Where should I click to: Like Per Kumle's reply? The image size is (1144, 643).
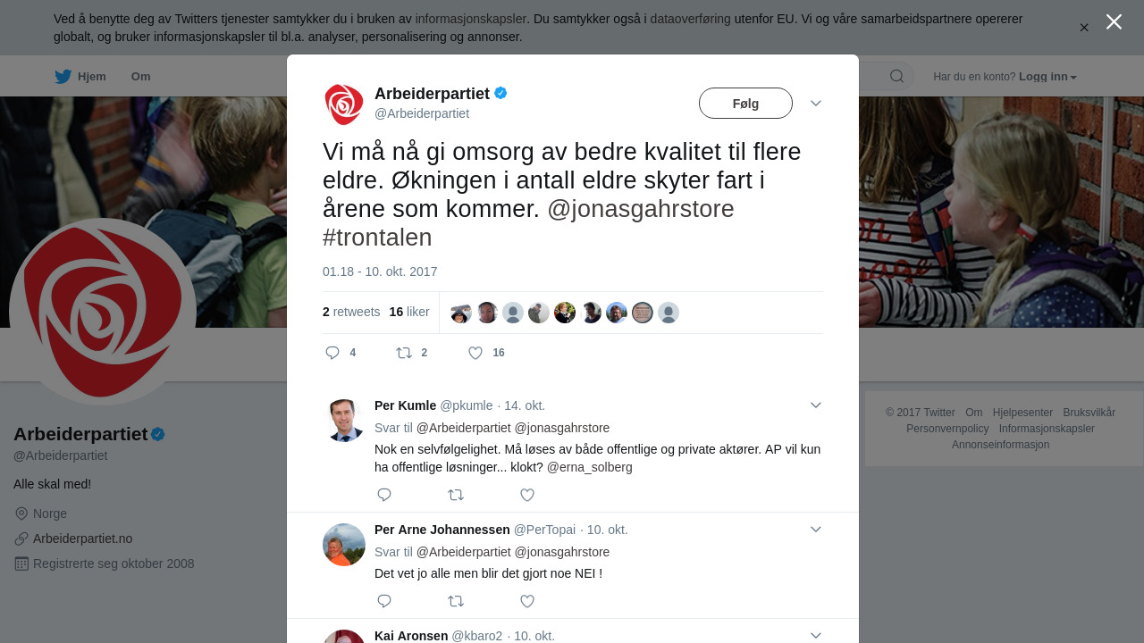527,495
